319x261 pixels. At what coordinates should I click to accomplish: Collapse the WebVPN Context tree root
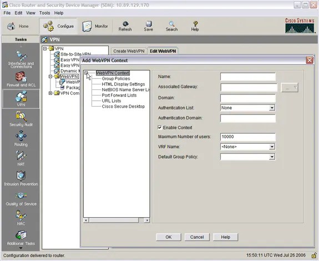86,73
